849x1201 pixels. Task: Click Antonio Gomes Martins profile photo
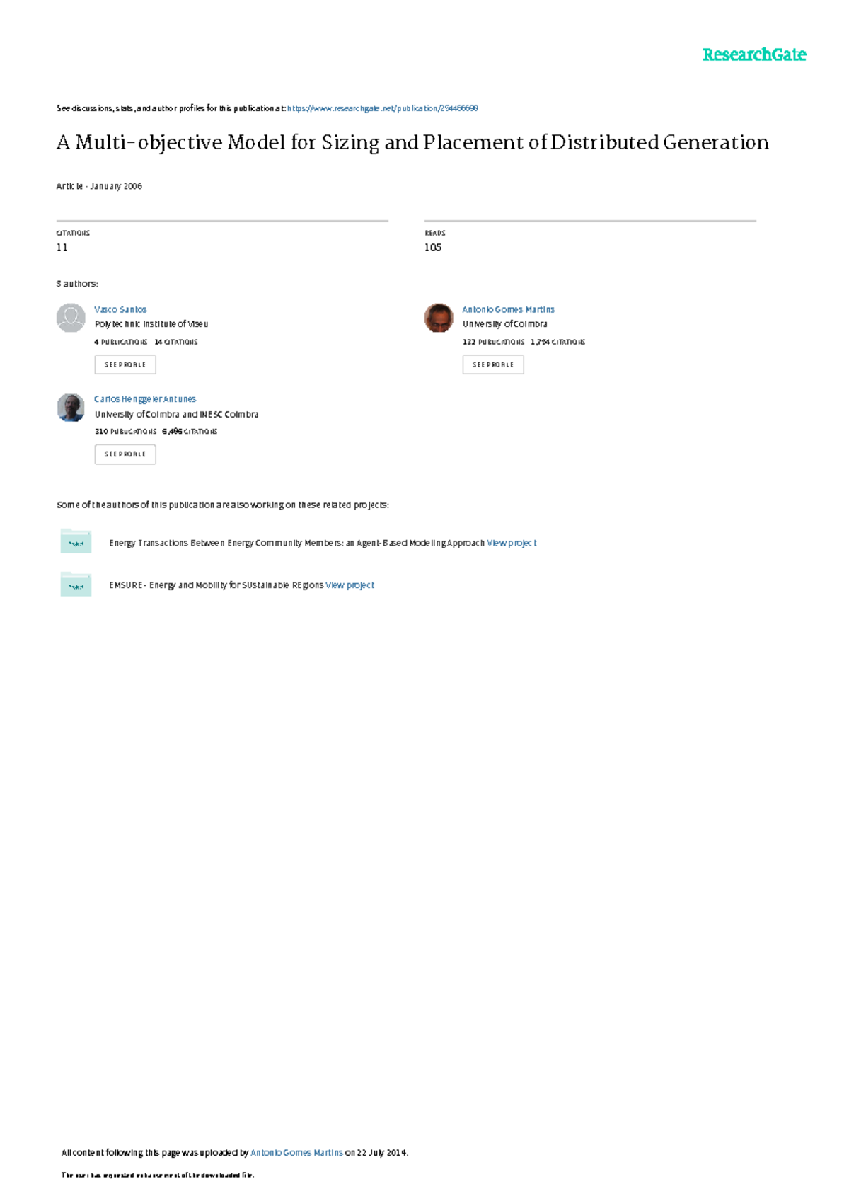coord(439,318)
